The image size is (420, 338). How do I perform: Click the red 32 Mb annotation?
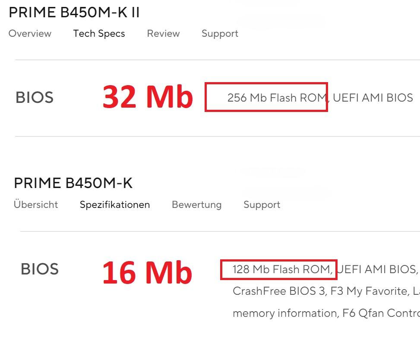[x=148, y=97]
